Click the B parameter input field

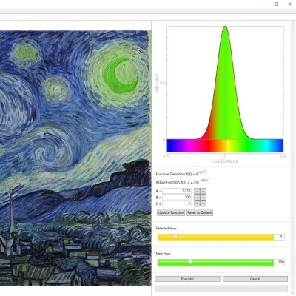click(177, 198)
